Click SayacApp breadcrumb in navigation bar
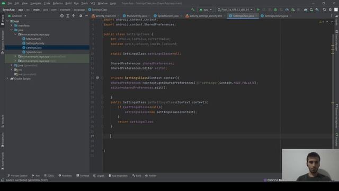This screenshot has height=191, width=339. coord(8,10)
